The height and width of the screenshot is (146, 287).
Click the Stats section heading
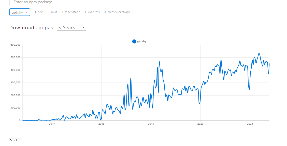point(15,140)
